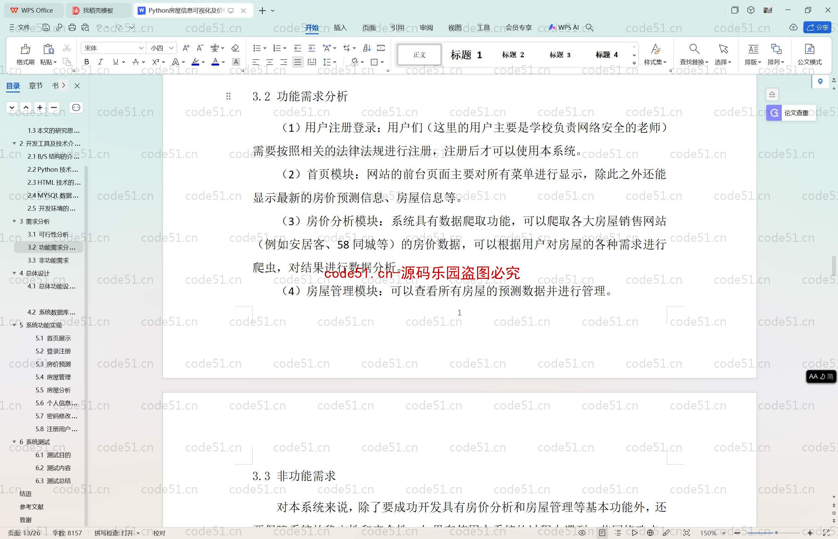
Task: Click the fullscreen icon in status bar
Action: 826,533
